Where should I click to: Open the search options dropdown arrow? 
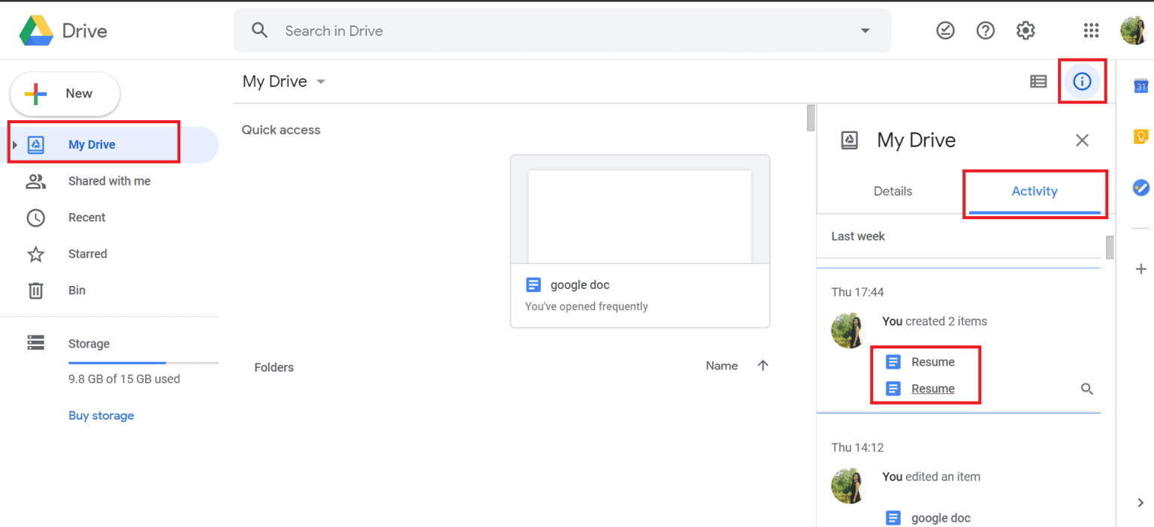pos(865,31)
